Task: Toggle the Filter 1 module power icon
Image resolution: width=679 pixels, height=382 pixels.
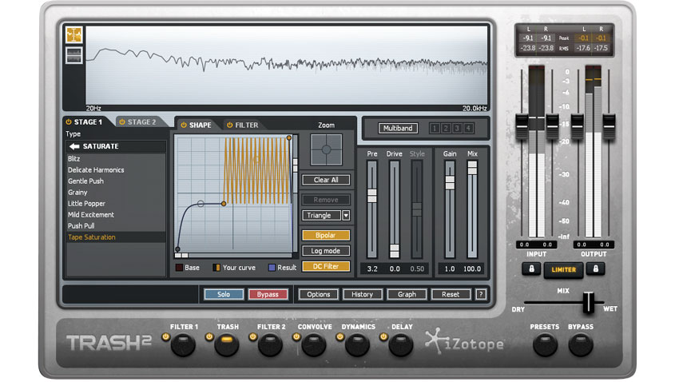Action: [x=165, y=336]
